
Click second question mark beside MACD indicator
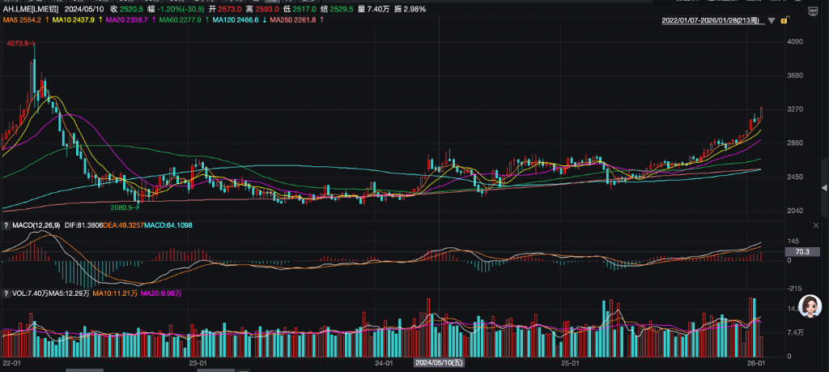point(7,224)
